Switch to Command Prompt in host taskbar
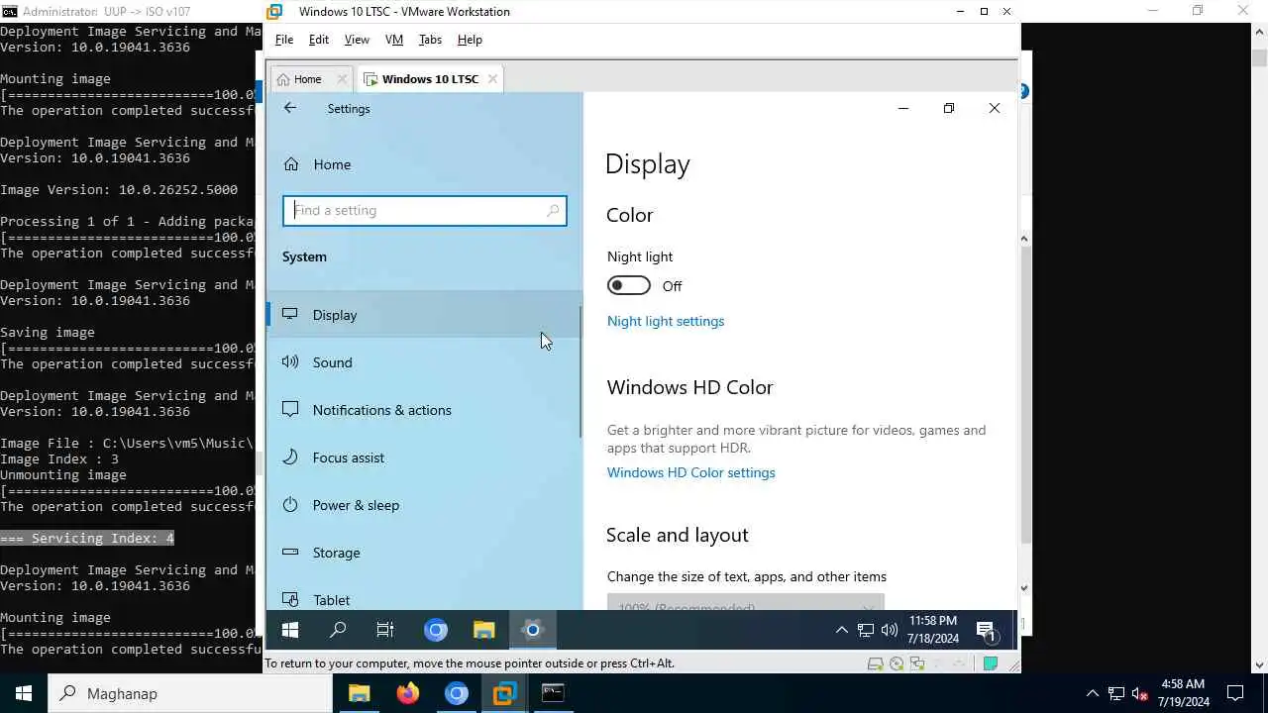The width and height of the screenshot is (1268, 713). pyautogui.click(x=553, y=693)
